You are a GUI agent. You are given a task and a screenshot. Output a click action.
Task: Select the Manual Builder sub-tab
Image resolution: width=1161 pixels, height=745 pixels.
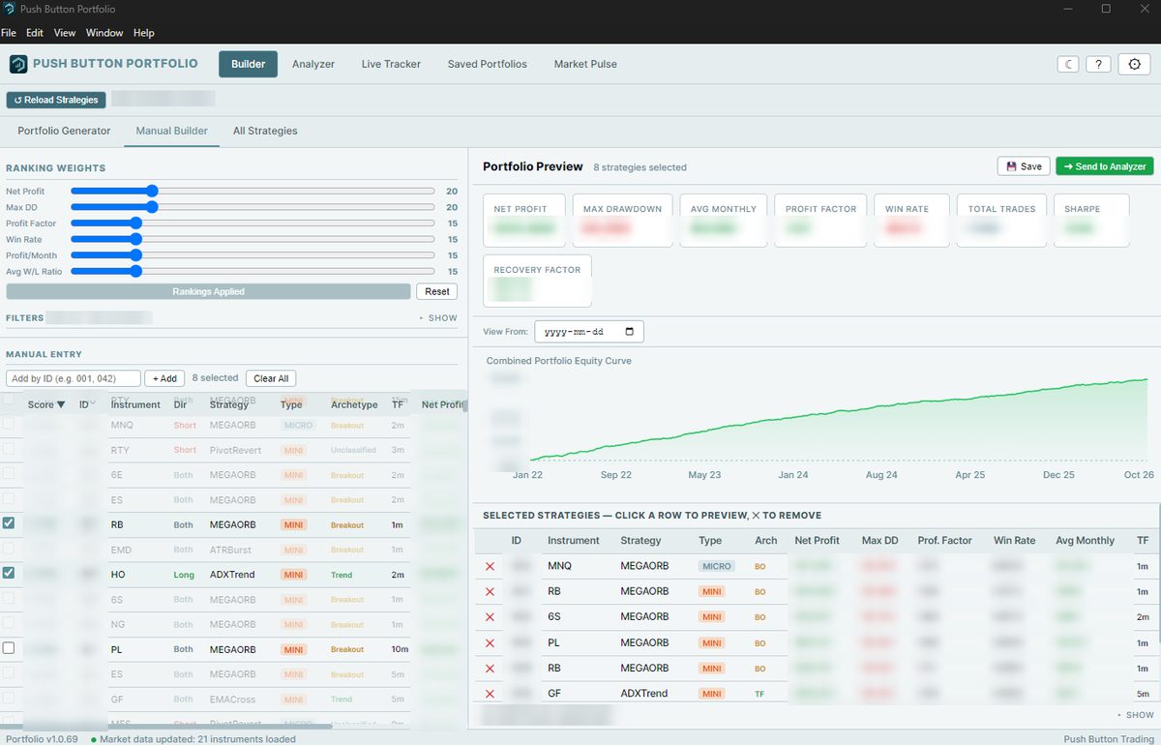[172, 131]
